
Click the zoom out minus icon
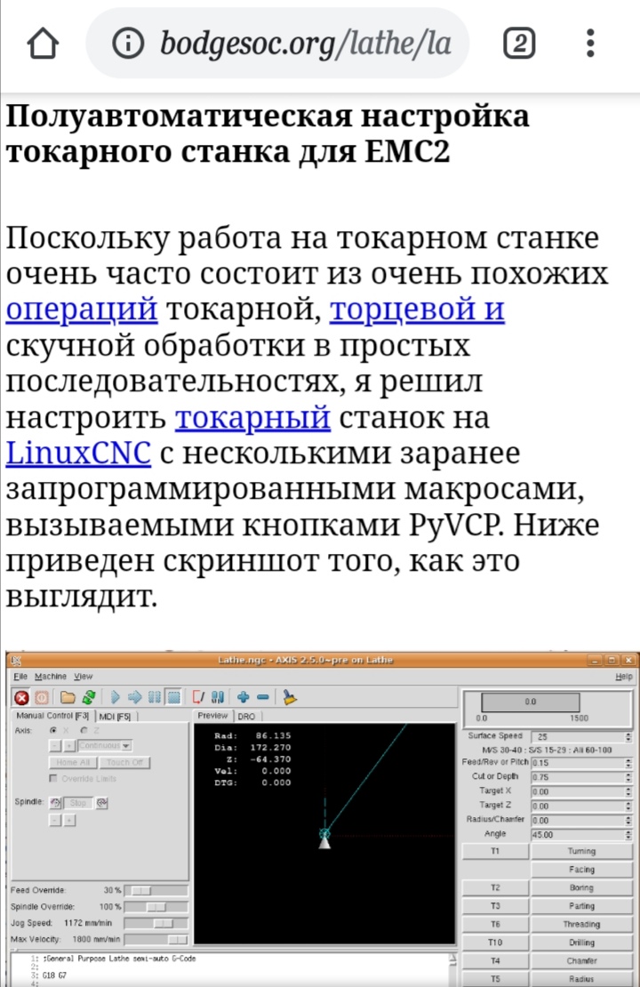(263, 697)
